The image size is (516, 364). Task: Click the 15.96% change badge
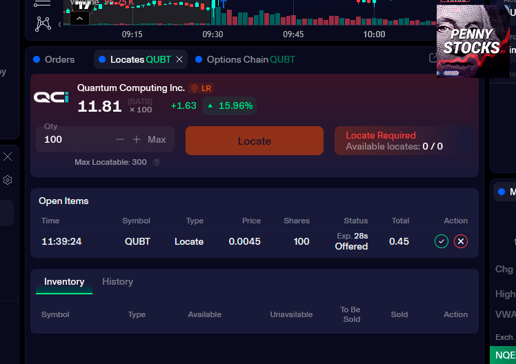click(x=229, y=106)
